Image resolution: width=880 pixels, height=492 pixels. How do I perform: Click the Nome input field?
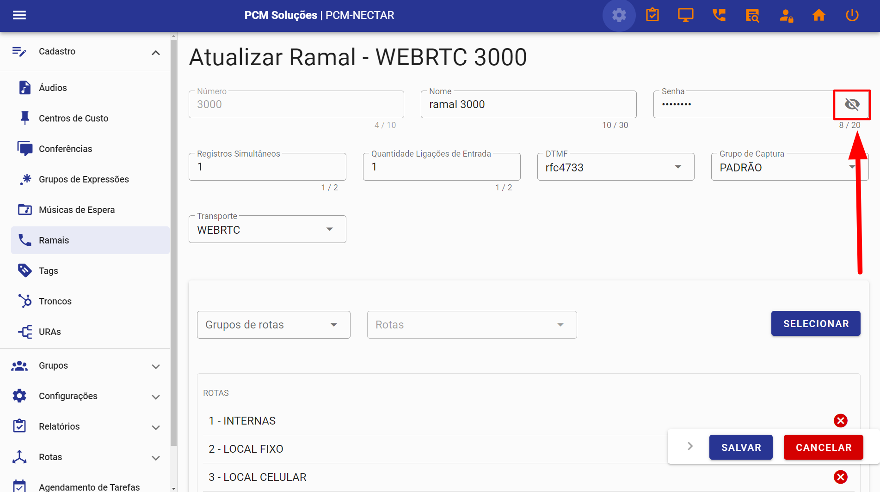529,104
